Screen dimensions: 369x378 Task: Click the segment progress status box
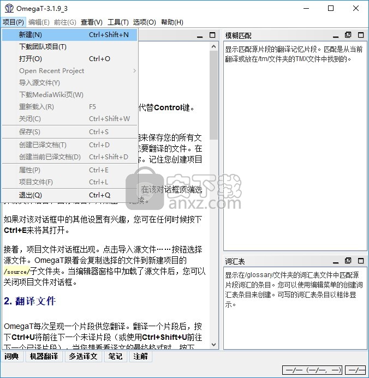point(313,370)
